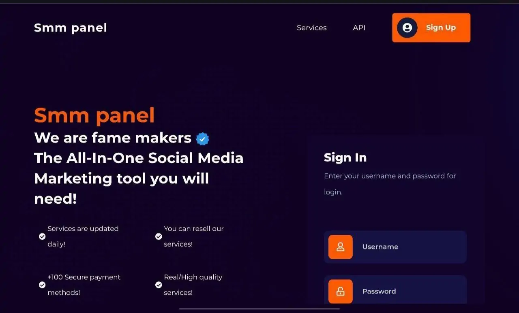Open the API navigation link
Image resolution: width=519 pixels, height=313 pixels.
(x=359, y=28)
